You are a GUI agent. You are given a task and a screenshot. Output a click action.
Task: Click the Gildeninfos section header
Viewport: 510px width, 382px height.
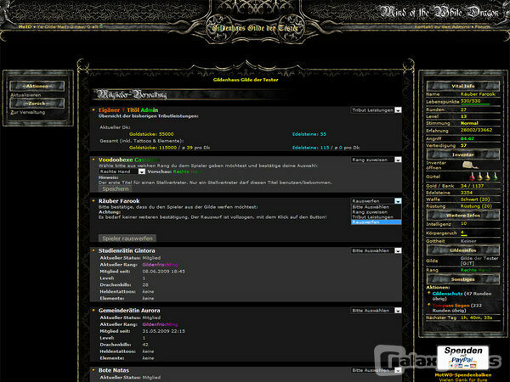[x=463, y=250]
